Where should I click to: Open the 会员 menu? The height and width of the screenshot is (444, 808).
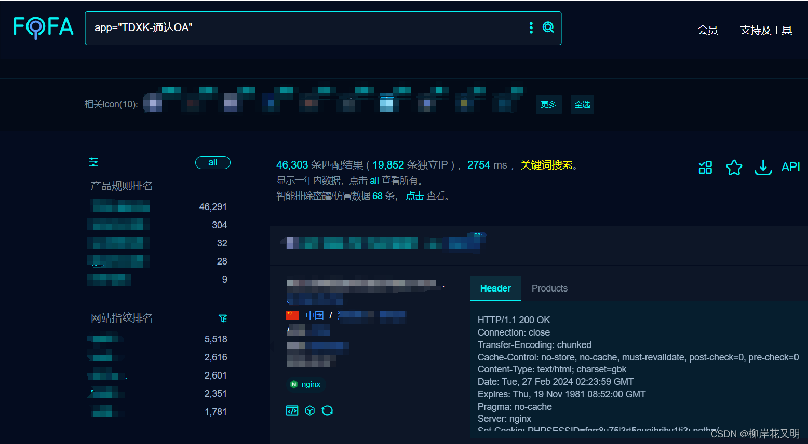pyautogui.click(x=707, y=30)
